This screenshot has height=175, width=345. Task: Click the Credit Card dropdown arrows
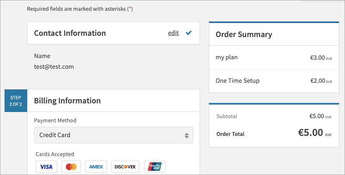186,135
